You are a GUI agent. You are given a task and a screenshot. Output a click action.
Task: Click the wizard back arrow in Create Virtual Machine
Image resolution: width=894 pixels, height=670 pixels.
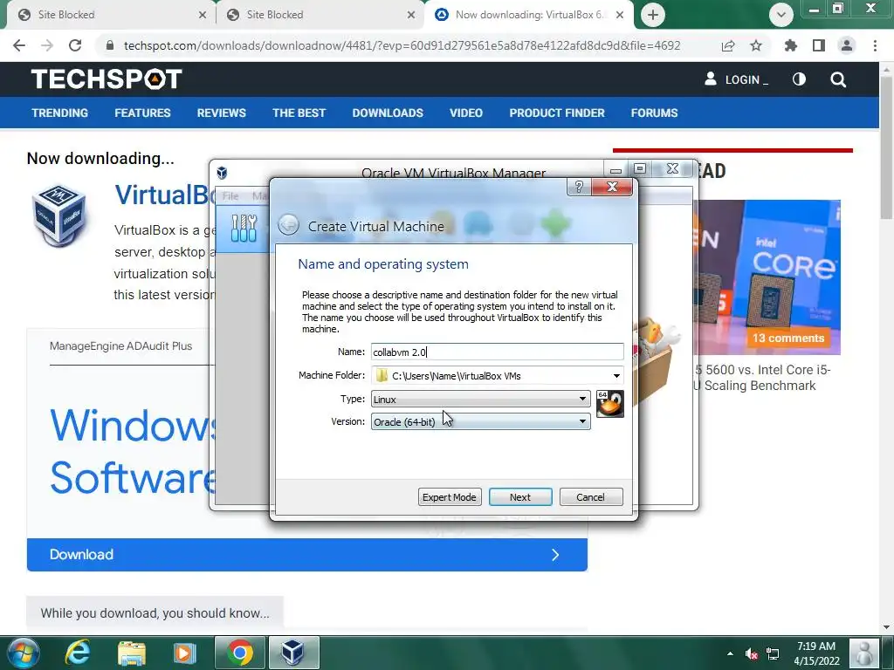288,225
